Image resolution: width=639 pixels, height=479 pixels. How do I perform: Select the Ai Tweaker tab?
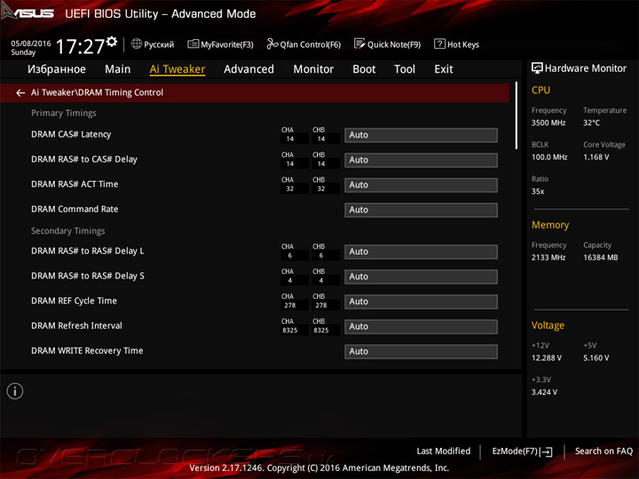coord(177,69)
